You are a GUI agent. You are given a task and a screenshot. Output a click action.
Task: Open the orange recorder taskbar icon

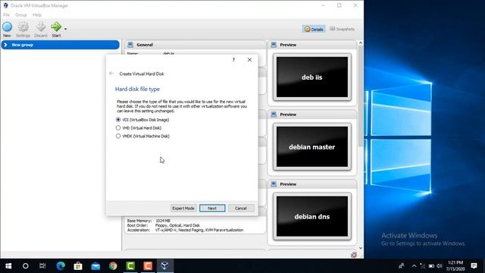[x=148, y=266]
